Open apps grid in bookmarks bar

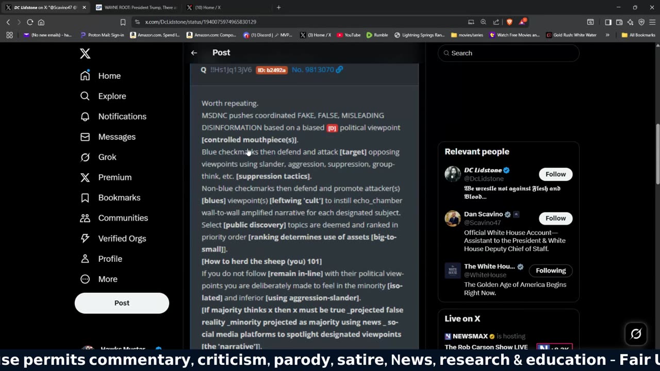[x=9, y=35]
